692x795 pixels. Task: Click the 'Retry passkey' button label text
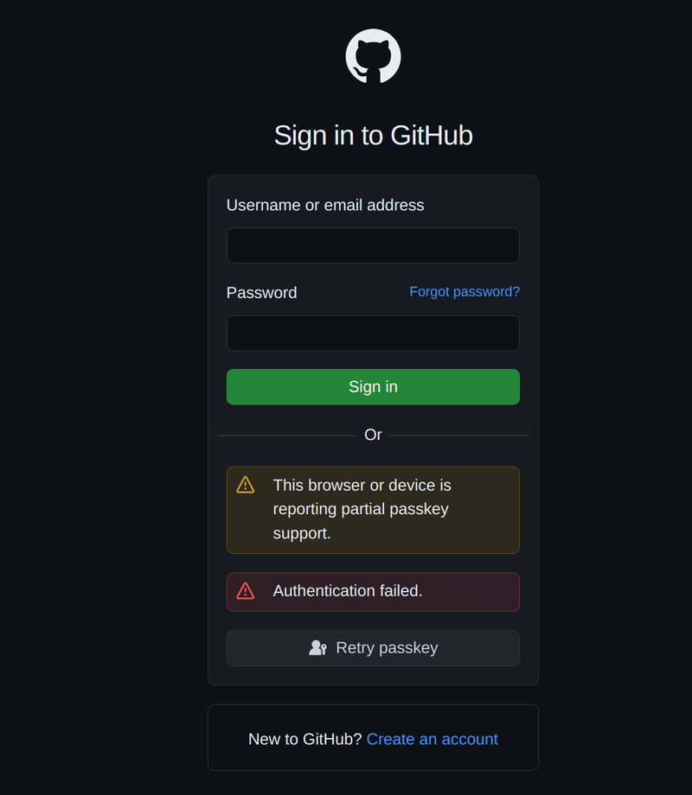[387, 648]
